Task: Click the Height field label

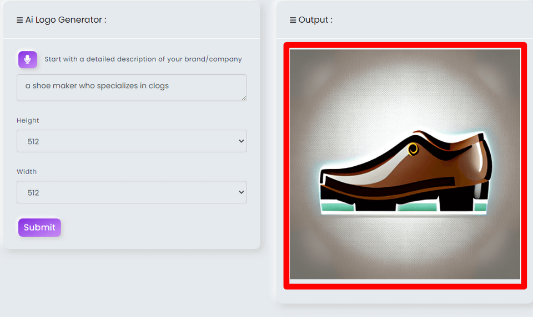Action: click(28, 120)
